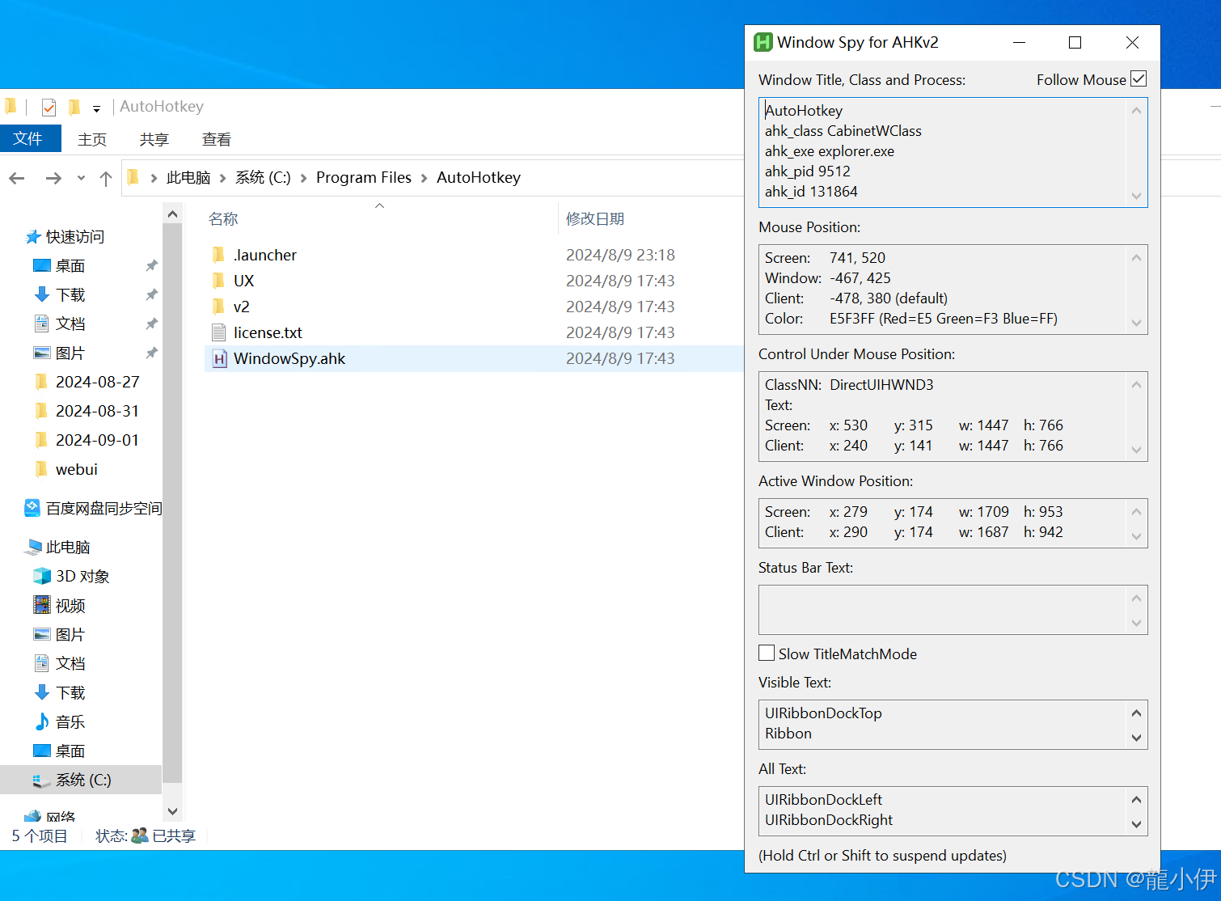This screenshot has width=1221, height=901.
Task: Click the pinned Pictures icon under Quick access
Action: pos(42,353)
